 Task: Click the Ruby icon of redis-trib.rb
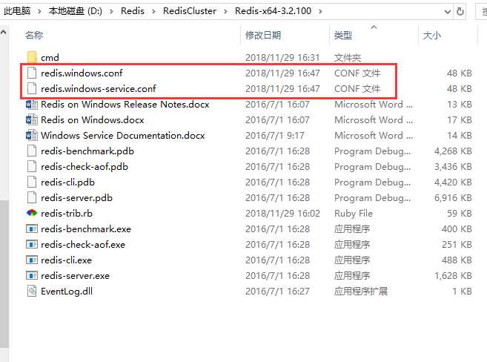tap(32, 213)
